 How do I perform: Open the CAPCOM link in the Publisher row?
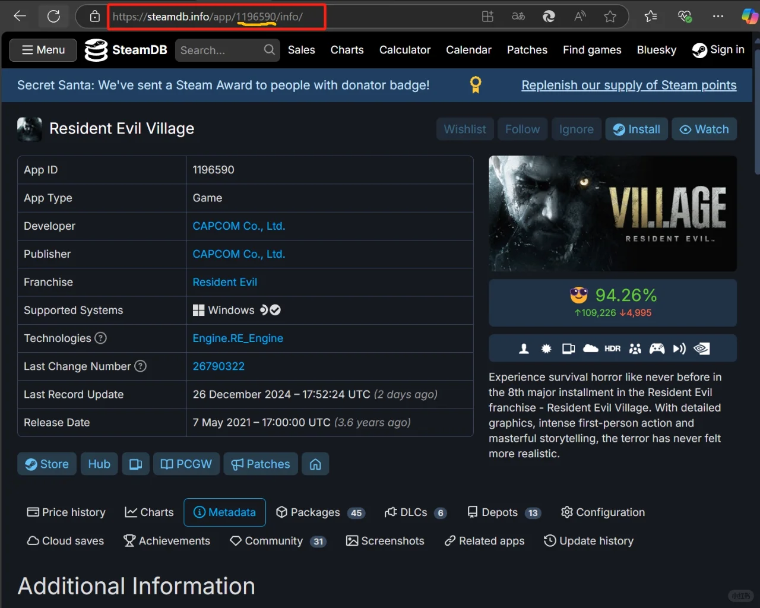(x=239, y=254)
